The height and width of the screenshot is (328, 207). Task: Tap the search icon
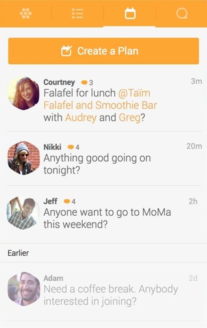[x=181, y=13]
